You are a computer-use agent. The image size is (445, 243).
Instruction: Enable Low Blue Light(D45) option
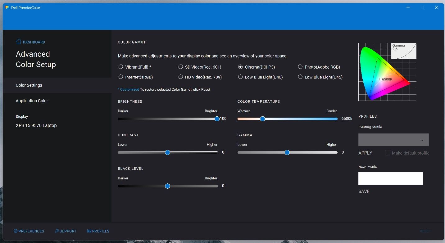(x=300, y=77)
